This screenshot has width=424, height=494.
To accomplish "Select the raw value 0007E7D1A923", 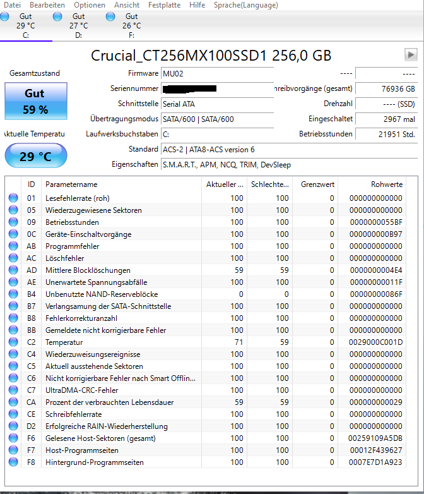I will point(375,462).
